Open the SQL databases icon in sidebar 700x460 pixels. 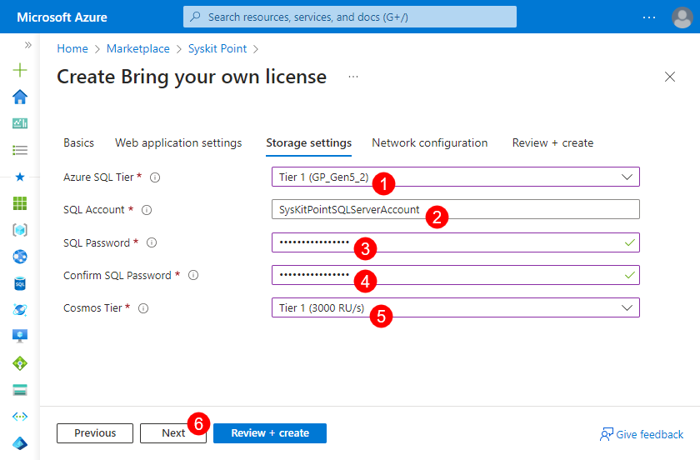(x=20, y=283)
